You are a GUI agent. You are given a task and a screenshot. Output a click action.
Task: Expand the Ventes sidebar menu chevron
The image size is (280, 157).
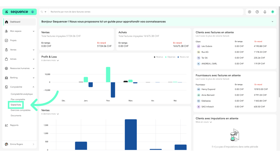tap(33, 50)
